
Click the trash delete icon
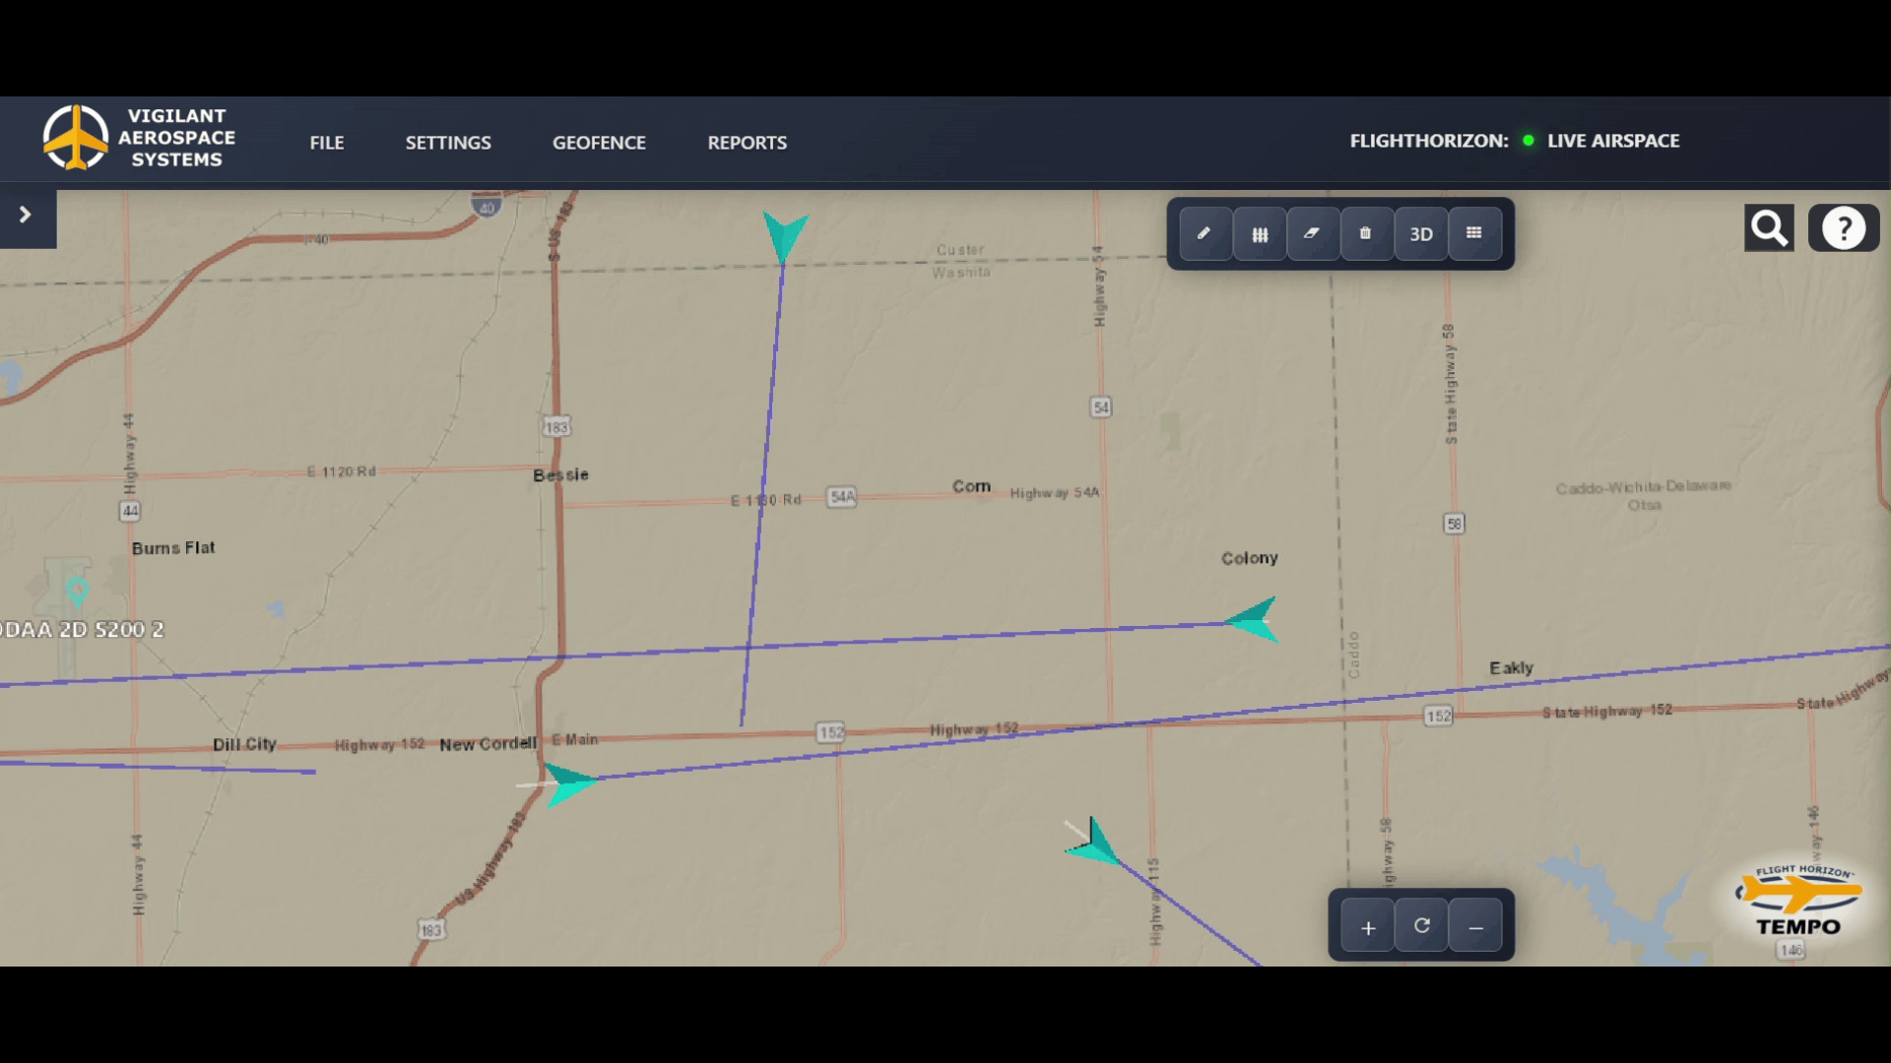[x=1365, y=234]
